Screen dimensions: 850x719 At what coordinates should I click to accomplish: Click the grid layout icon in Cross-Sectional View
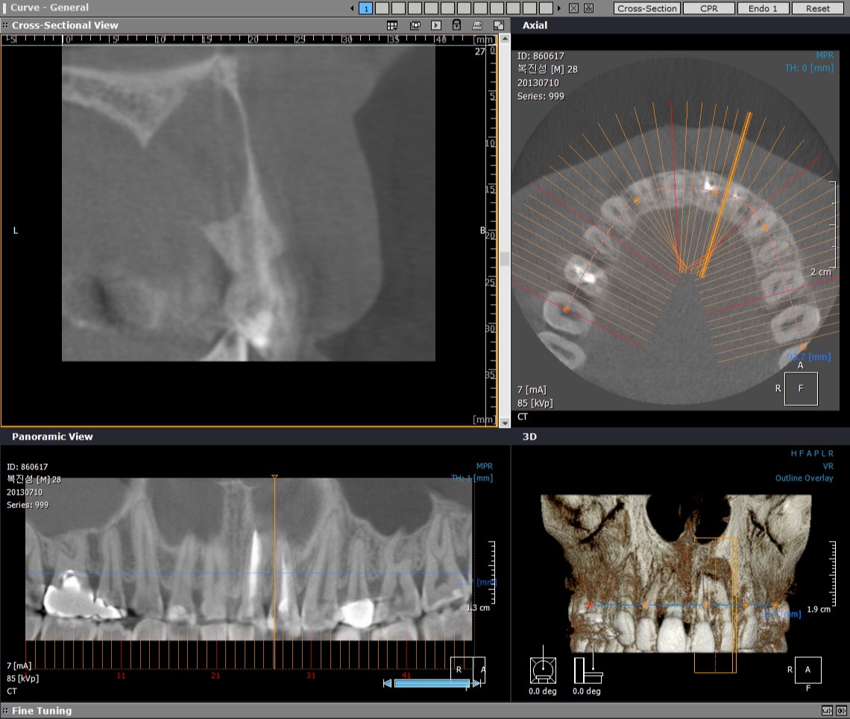coord(392,25)
